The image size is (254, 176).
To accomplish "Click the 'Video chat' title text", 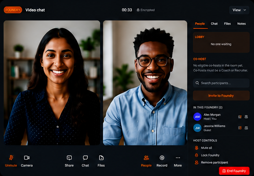I will pyautogui.click(x=35, y=10).
